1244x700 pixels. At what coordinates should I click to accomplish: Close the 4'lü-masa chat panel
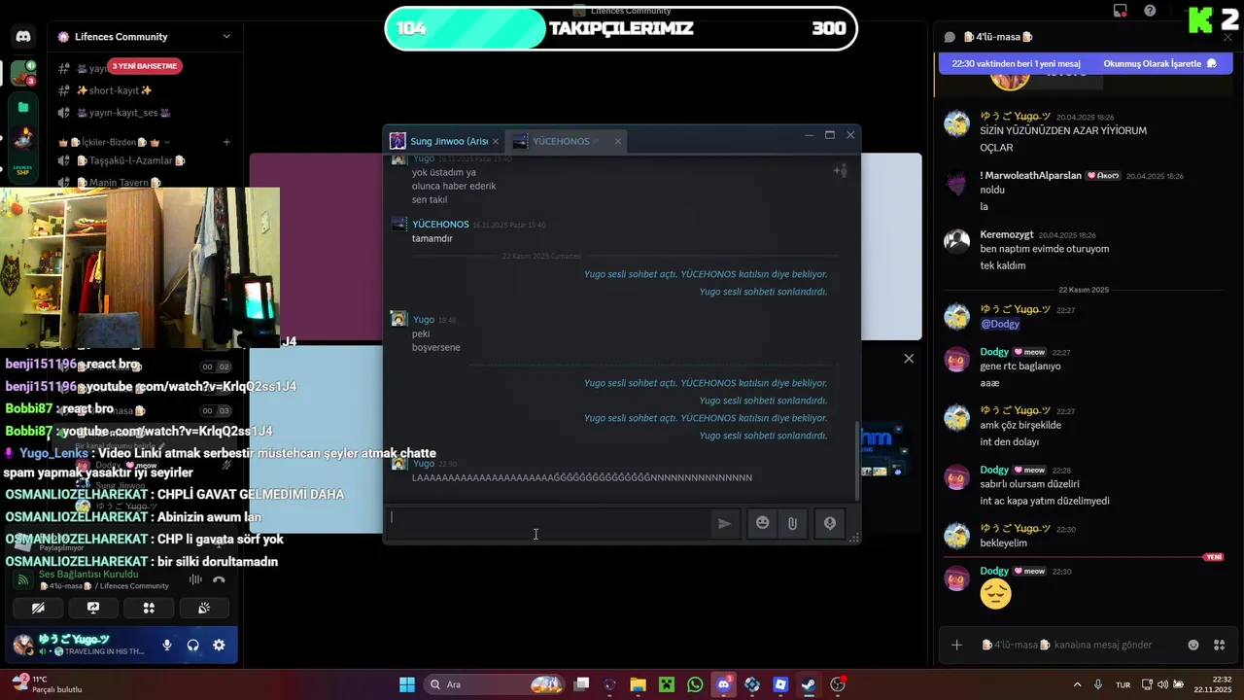click(1228, 37)
